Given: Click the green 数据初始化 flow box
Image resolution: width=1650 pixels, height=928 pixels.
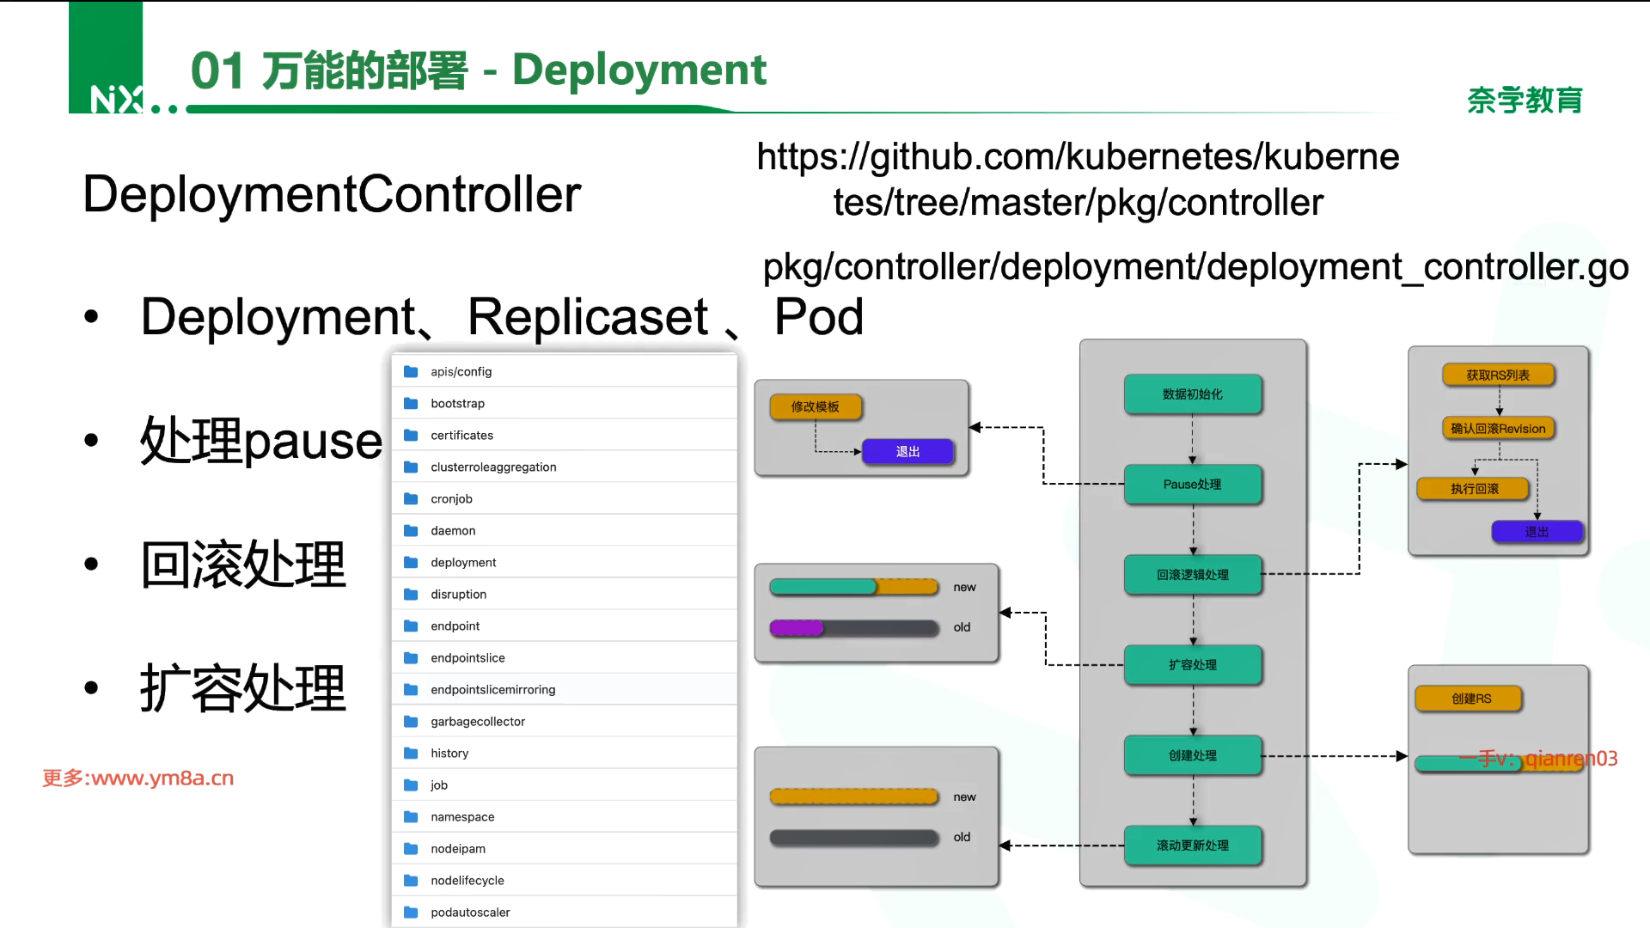Looking at the screenshot, I should (x=1192, y=394).
